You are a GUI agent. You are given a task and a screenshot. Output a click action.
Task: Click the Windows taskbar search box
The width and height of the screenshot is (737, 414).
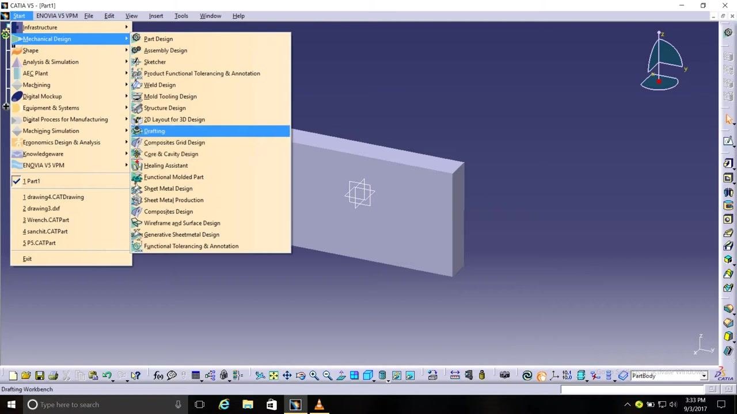[105, 404]
